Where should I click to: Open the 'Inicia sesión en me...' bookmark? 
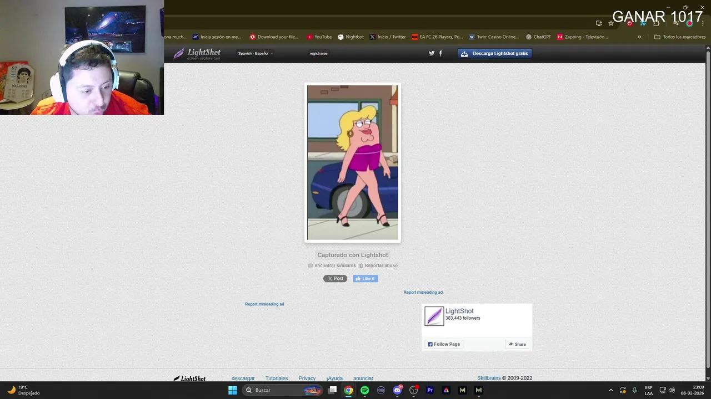pos(217,37)
